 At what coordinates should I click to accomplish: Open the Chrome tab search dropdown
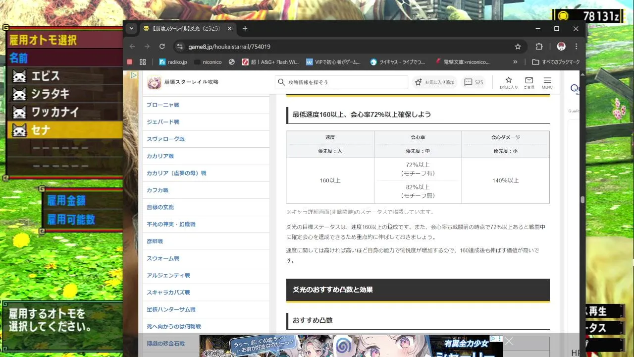tap(131, 29)
